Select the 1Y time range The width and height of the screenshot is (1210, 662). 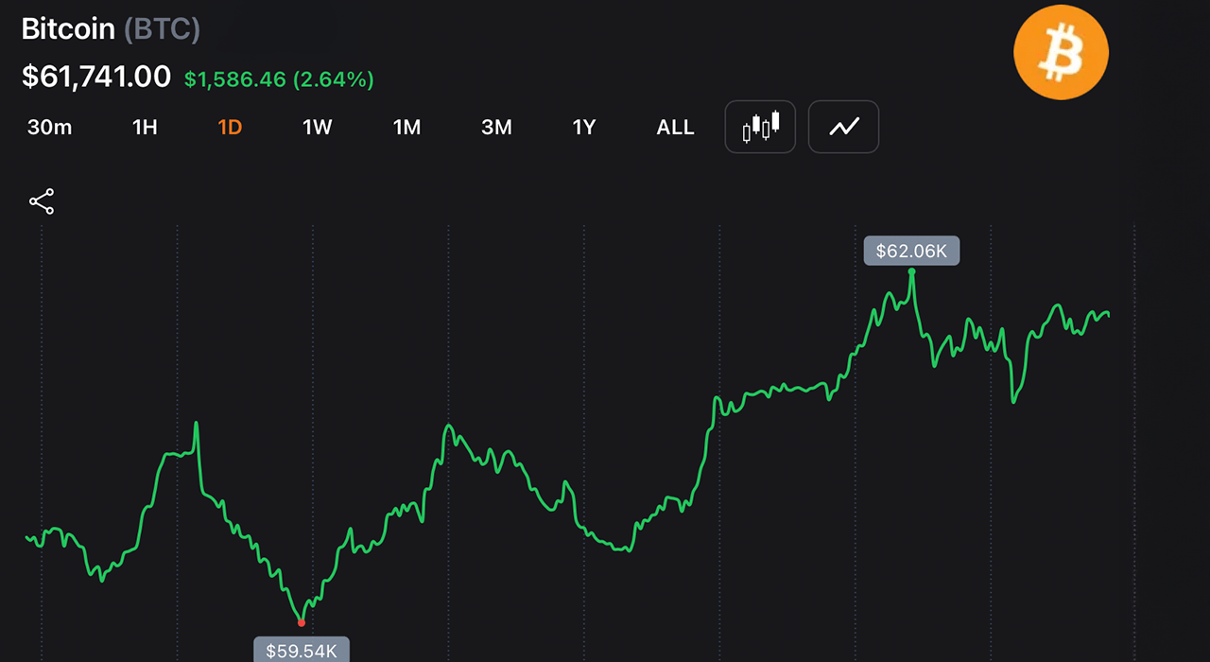pyautogui.click(x=584, y=127)
